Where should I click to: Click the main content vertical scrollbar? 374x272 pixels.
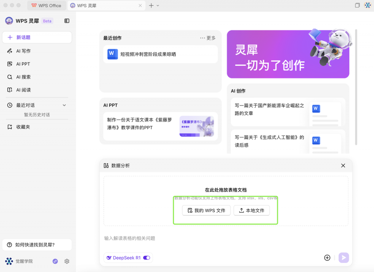[x=356, y=87]
